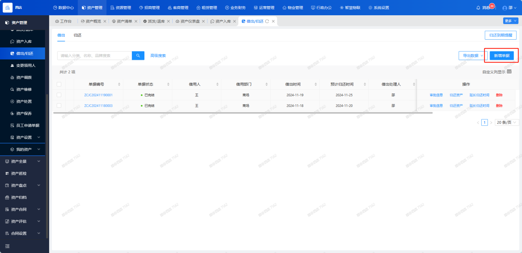The width and height of the screenshot is (522, 253).
Task: Click the table horizontal scrollbar
Action: pos(243,113)
